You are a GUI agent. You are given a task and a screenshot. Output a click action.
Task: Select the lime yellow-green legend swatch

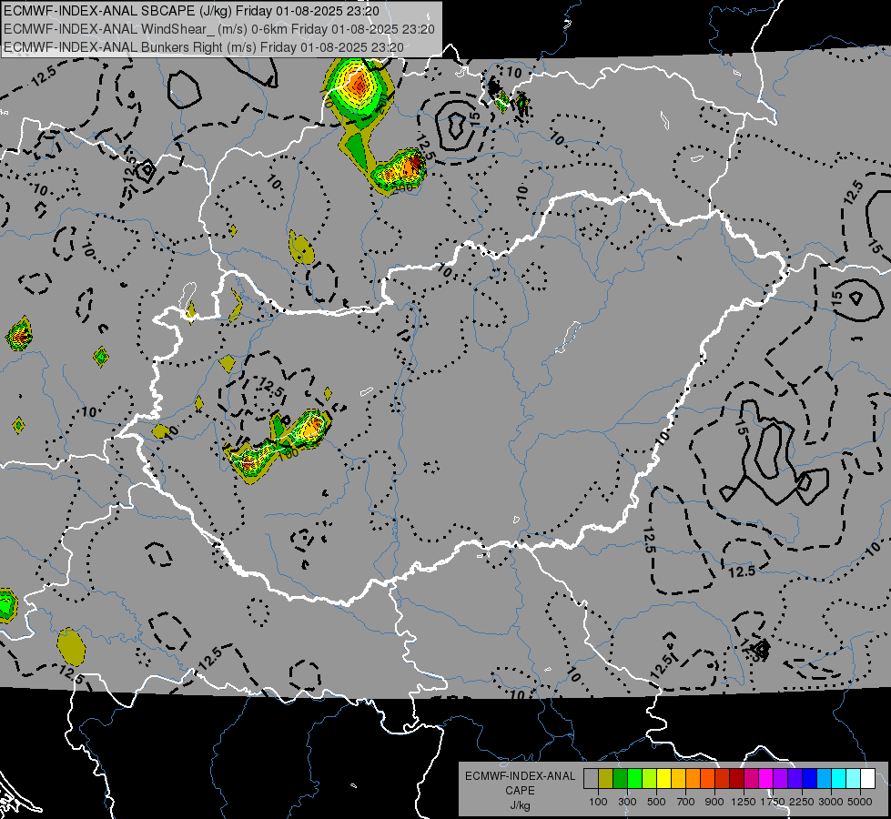click(x=650, y=779)
